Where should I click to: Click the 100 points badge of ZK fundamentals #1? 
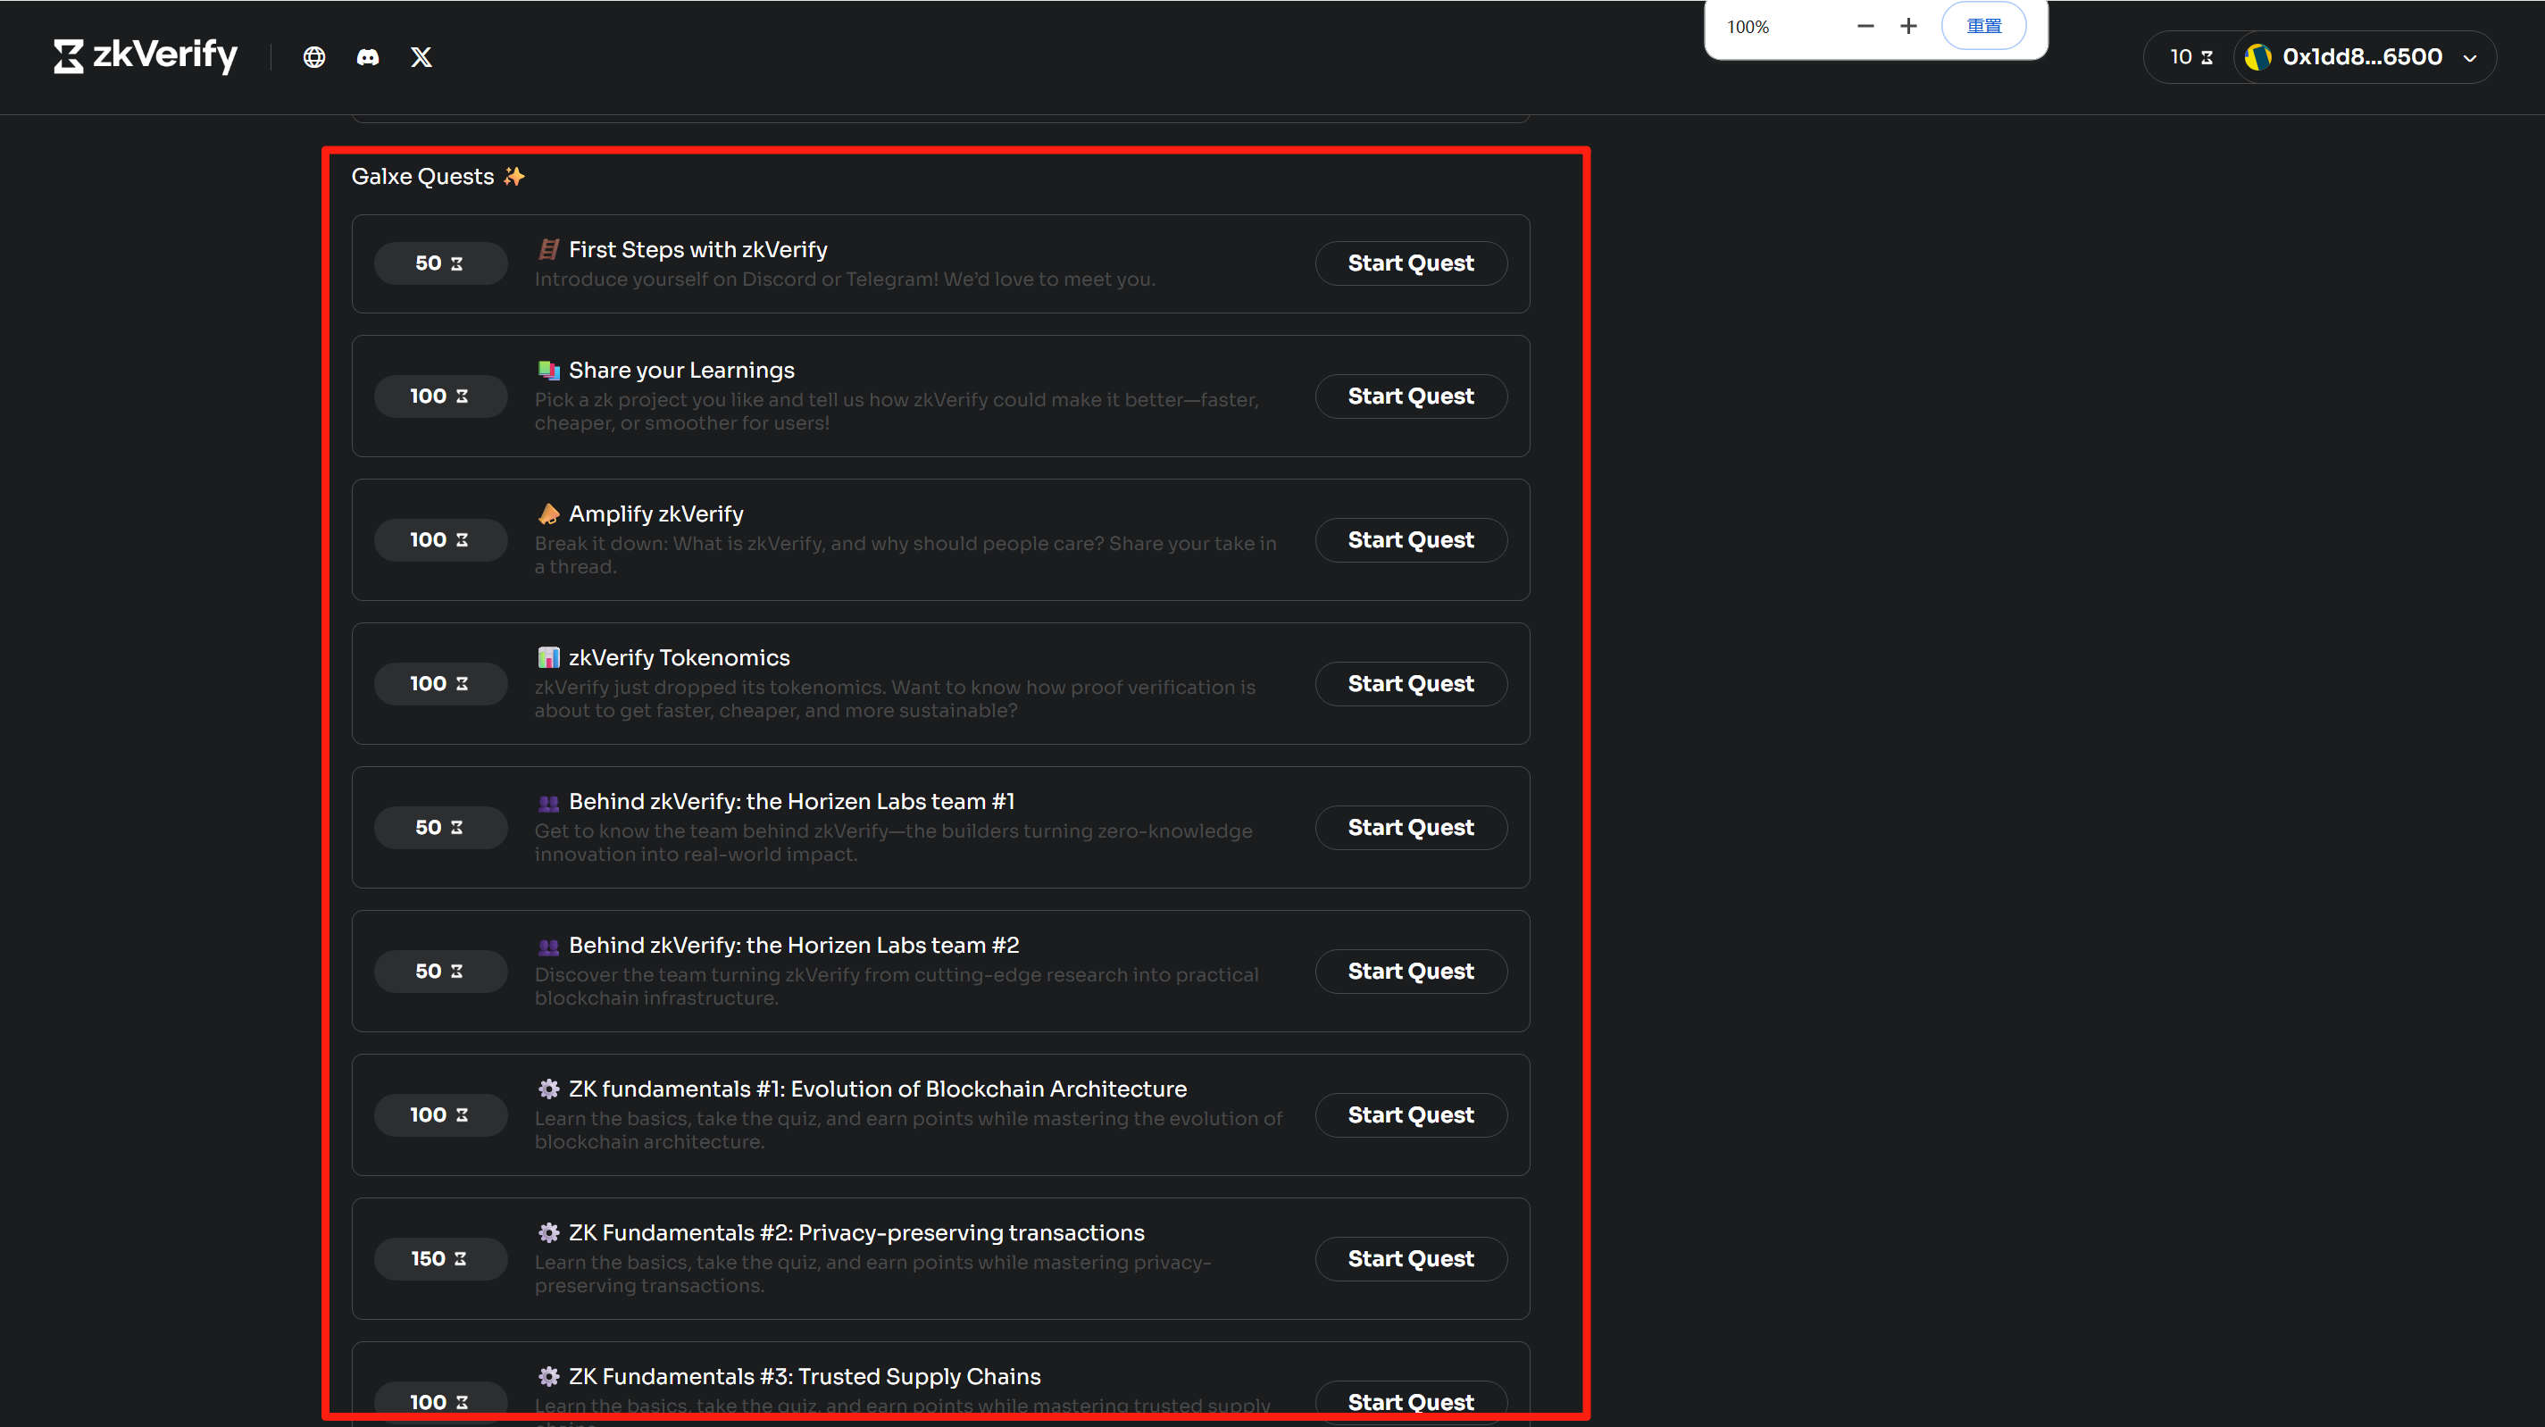(x=440, y=1115)
